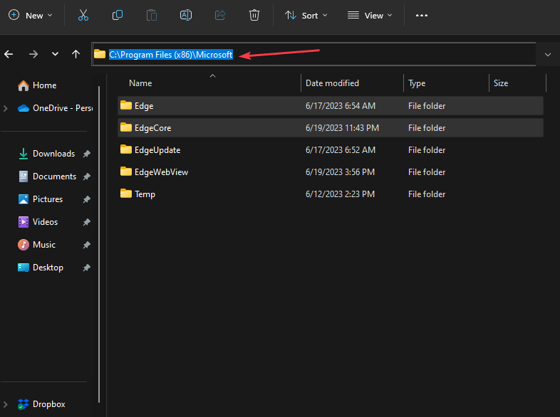Click the Edge folder icon

(x=125, y=105)
